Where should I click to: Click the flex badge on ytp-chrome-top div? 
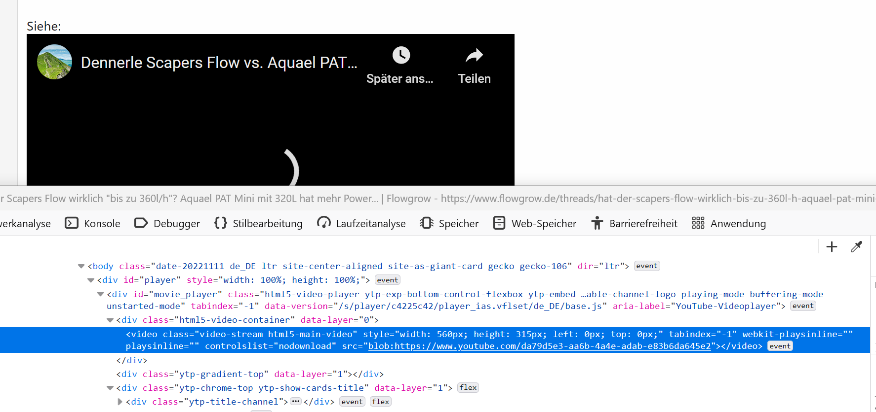coord(468,387)
